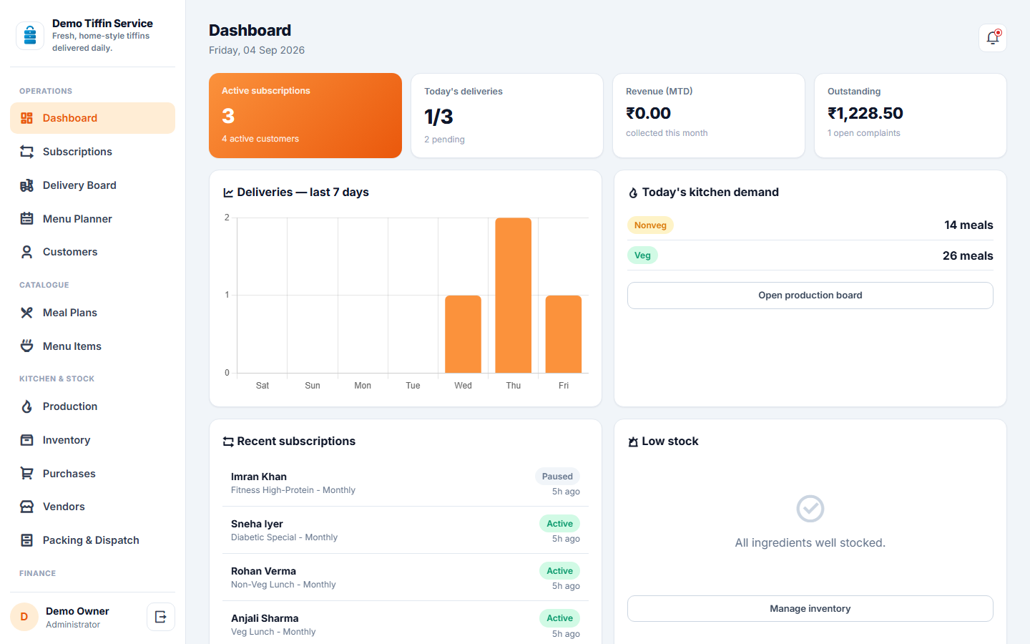The width and height of the screenshot is (1030, 644).
Task: Click the Thursday bar in deliveries chart
Action: [514, 296]
